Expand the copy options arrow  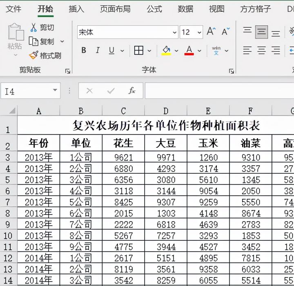click(62, 41)
